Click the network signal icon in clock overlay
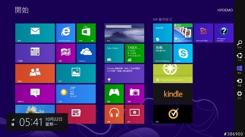 pyautogui.click(x=13, y=119)
